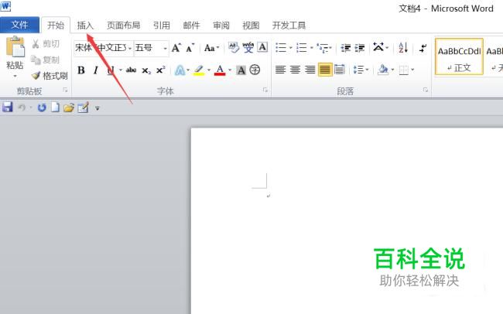This screenshot has width=503, height=314.
Task: Expand the customize quick access toolbar arrow
Action: click(x=98, y=109)
